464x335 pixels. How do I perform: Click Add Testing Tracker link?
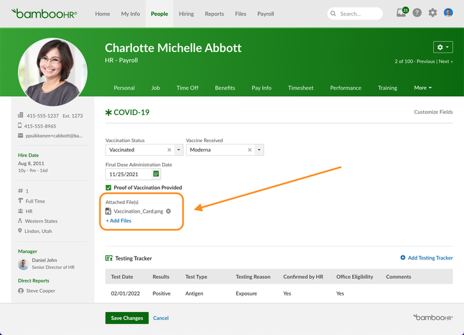pos(426,258)
